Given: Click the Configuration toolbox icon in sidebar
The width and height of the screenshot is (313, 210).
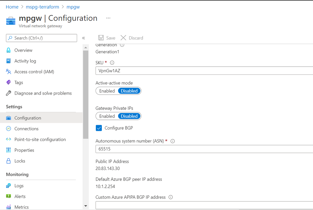Looking at the screenshot, I should [x=8, y=118].
